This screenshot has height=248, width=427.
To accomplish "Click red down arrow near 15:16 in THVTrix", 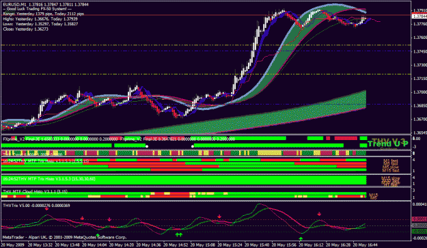I will (219, 217).
